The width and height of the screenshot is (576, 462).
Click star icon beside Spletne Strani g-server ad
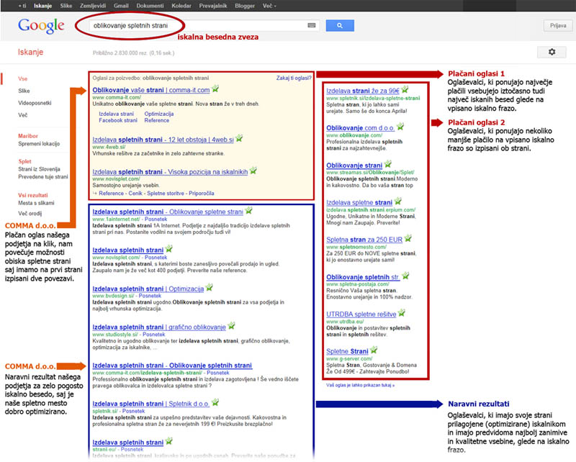click(374, 350)
